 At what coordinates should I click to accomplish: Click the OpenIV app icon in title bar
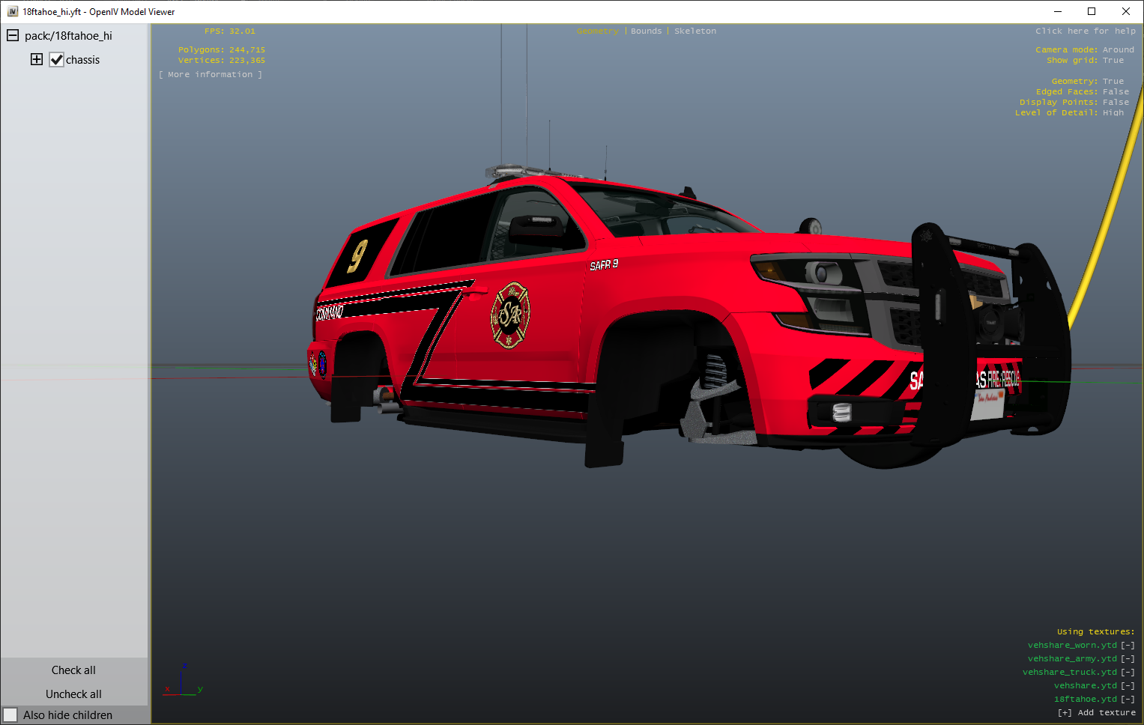click(12, 11)
